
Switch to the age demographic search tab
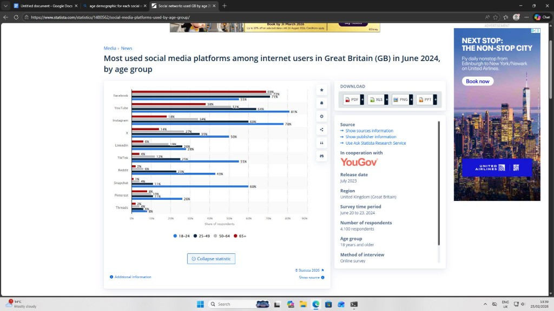coord(114,6)
